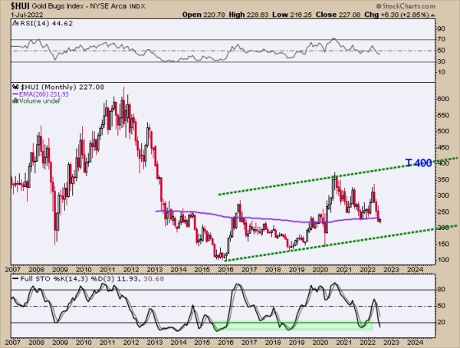This screenshot has height=348, width=460.
Task: Click the green highlighted stochastic oversold zone
Action: [x=293, y=326]
